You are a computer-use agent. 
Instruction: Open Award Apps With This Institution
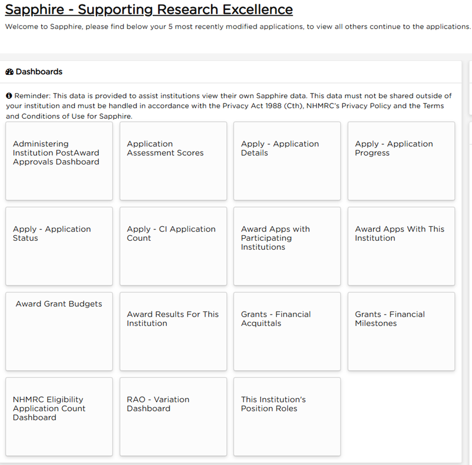401,246
